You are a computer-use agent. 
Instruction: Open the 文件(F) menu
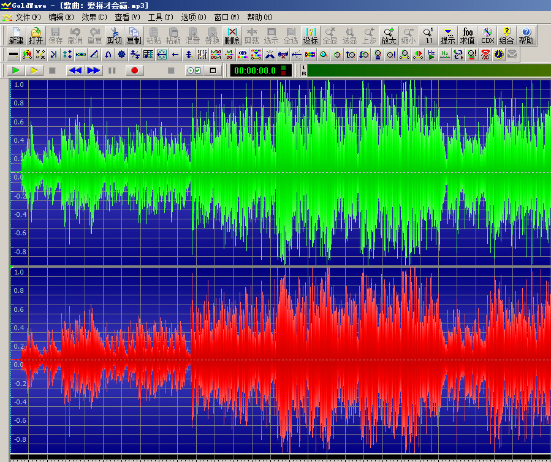click(x=28, y=17)
